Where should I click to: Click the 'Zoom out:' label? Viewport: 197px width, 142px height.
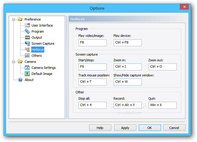pos(156,60)
